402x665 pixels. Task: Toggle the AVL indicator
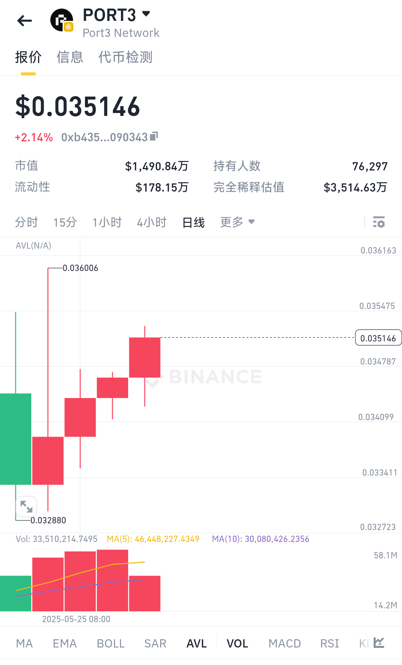click(197, 643)
